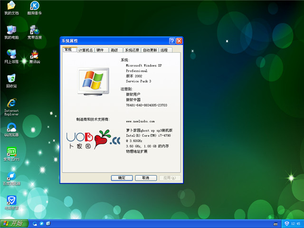Image resolution: width=304 pixels, height=228 pixels.
Task: Click the www.newluobo.com text
Action: point(141,122)
